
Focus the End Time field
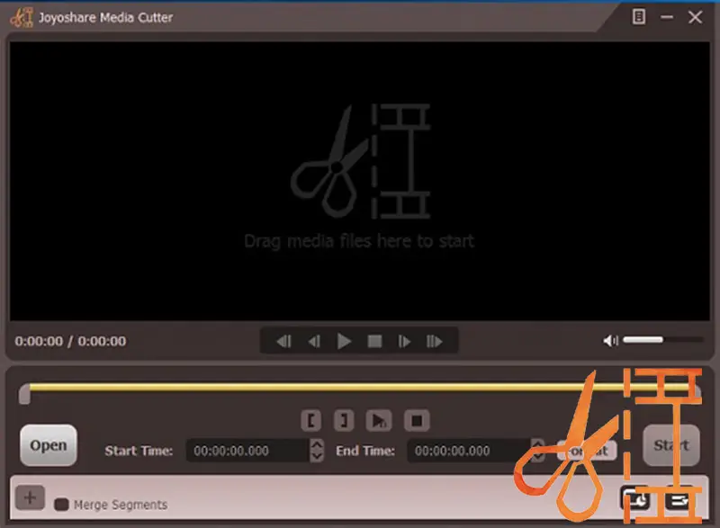tap(469, 451)
